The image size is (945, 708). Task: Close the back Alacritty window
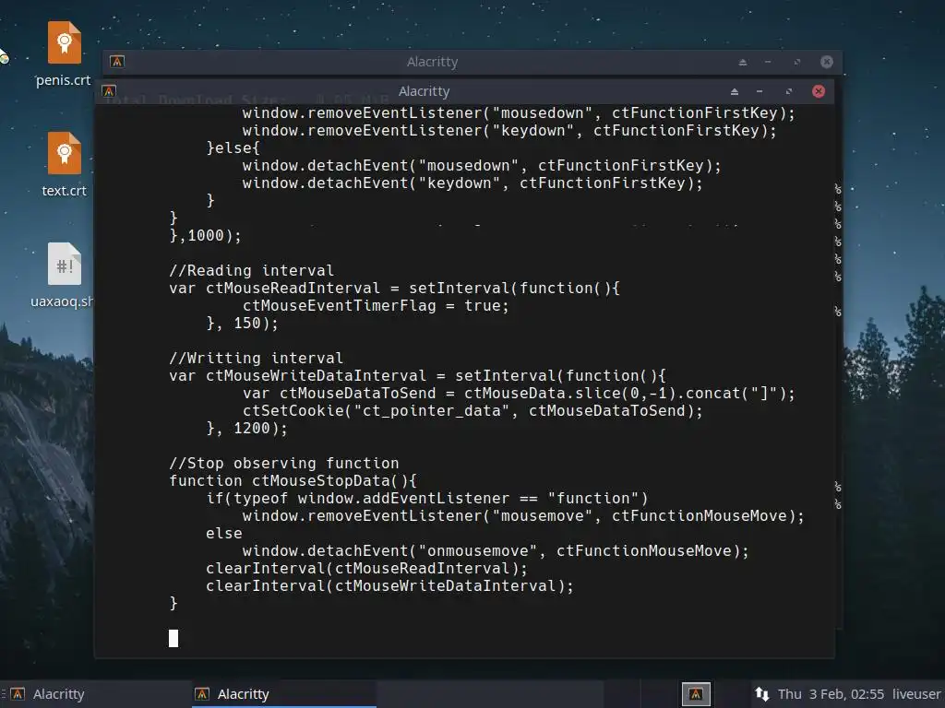tap(827, 62)
